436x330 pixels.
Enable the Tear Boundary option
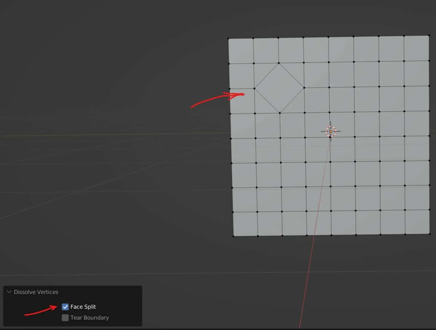(x=65, y=317)
